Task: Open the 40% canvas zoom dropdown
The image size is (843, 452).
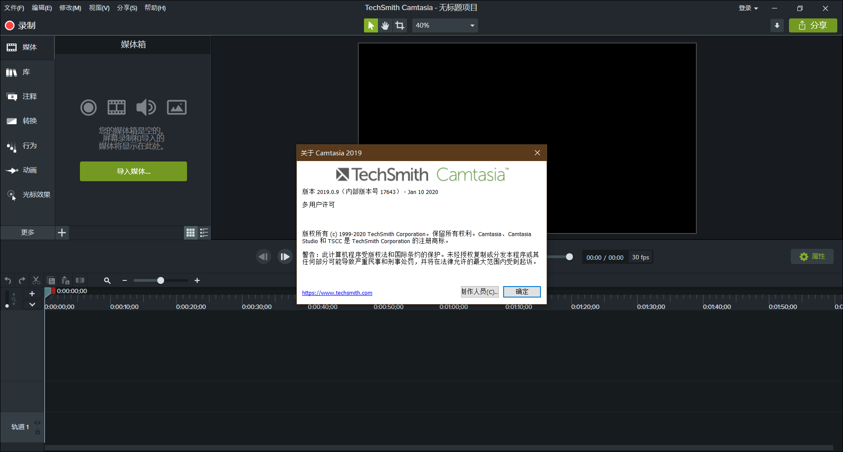Action: 445,25
